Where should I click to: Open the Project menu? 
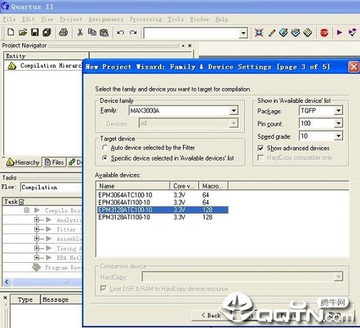[71, 19]
